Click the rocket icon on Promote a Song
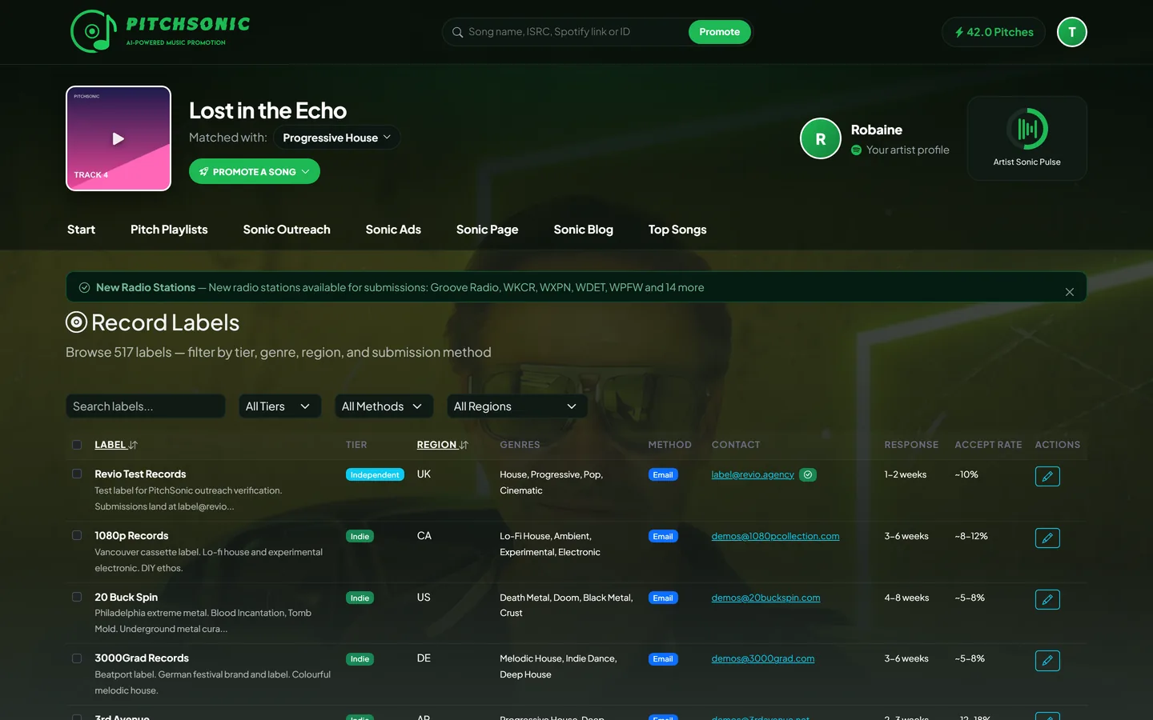1153x720 pixels. tap(204, 172)
